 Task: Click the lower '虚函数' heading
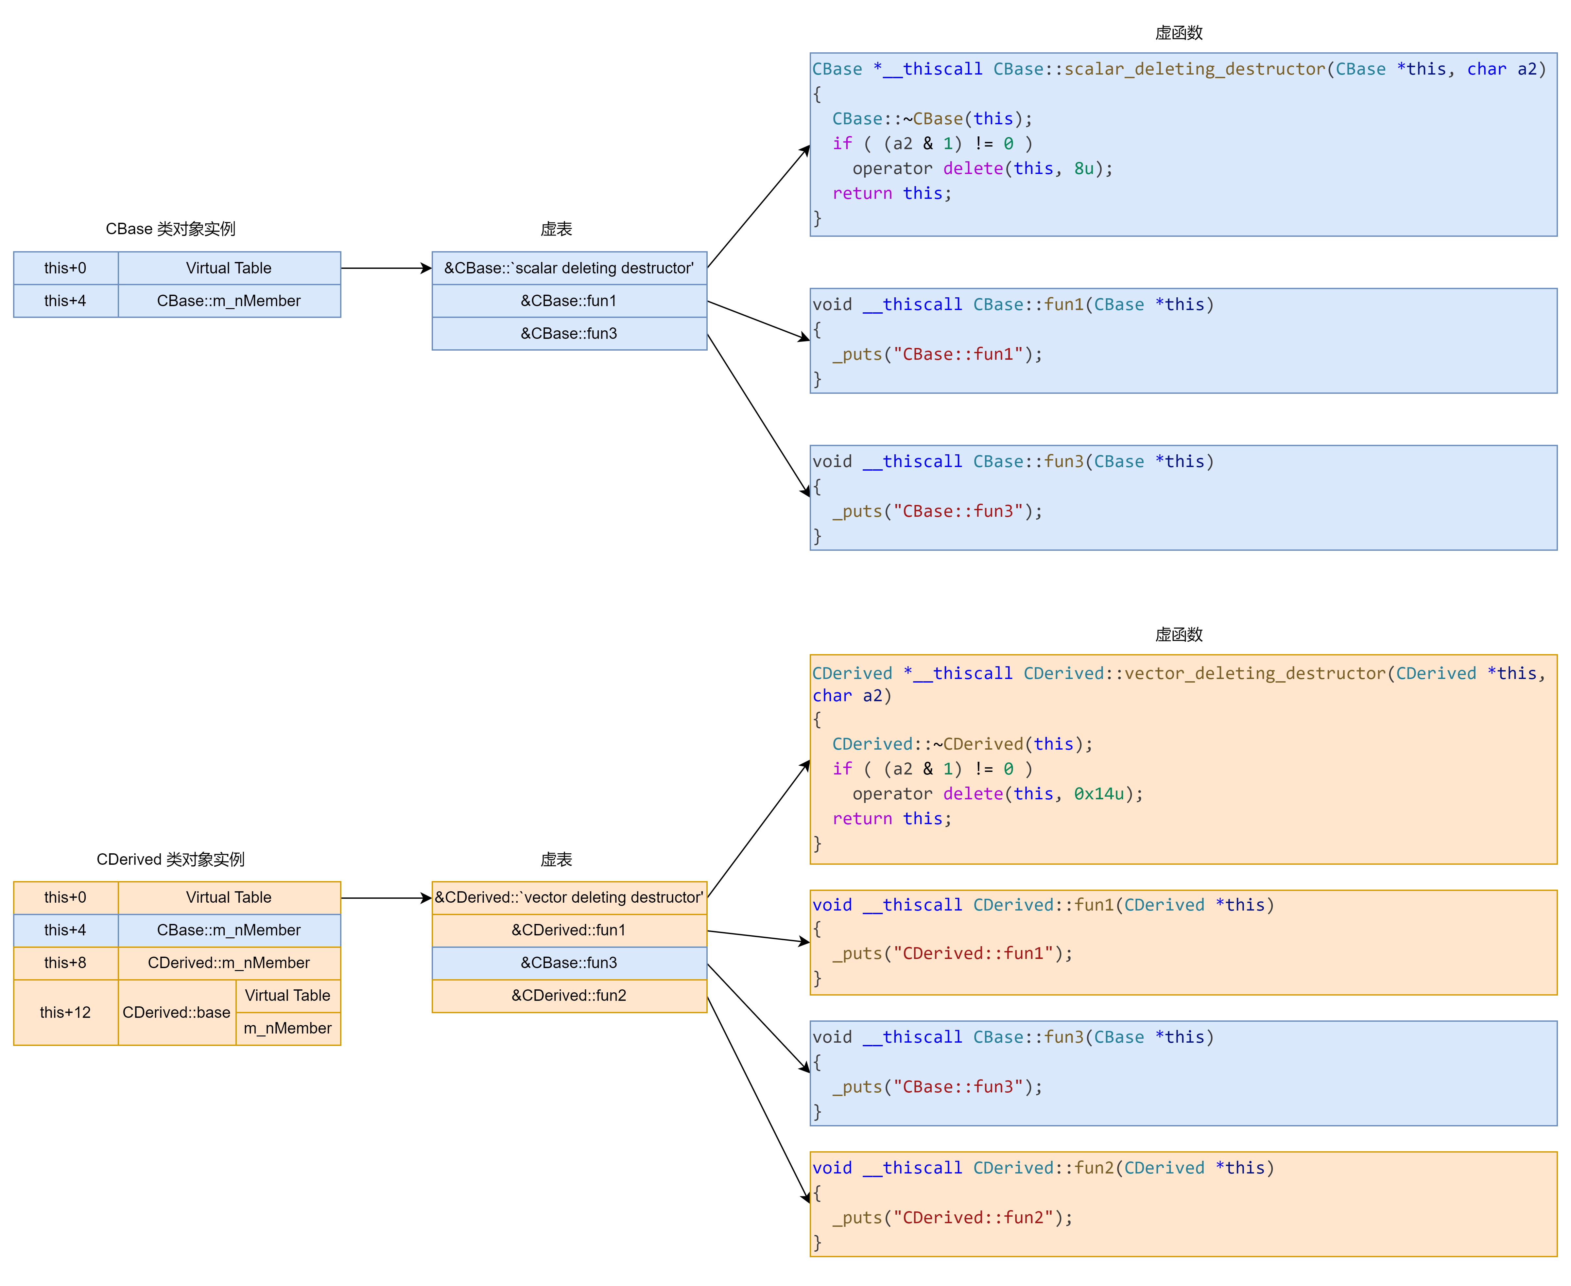click(1179, 635)
